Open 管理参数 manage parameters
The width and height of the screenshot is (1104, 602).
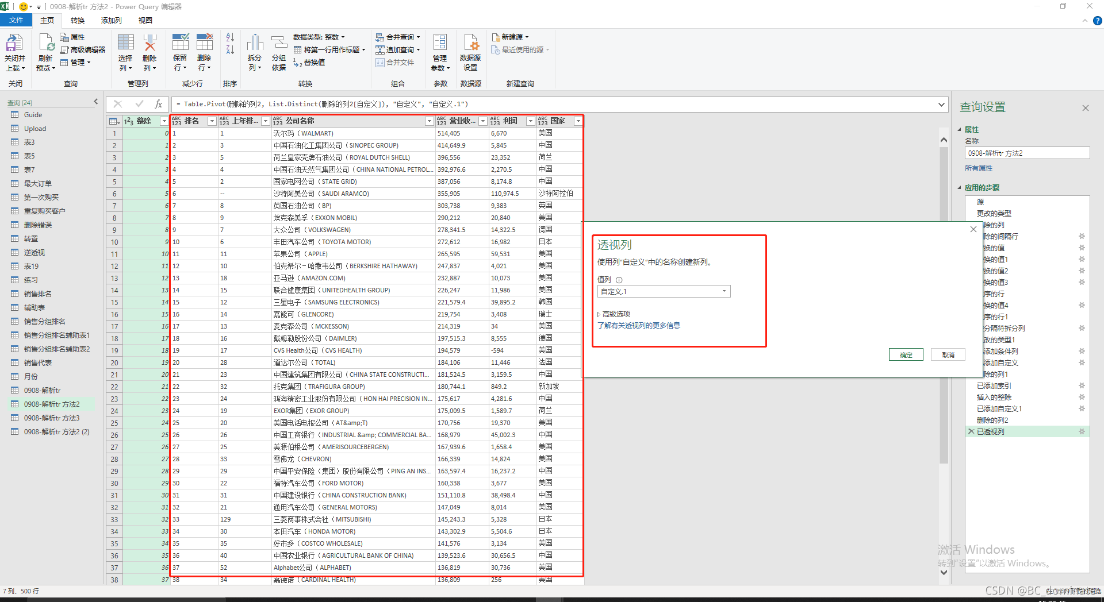point(440,52)
